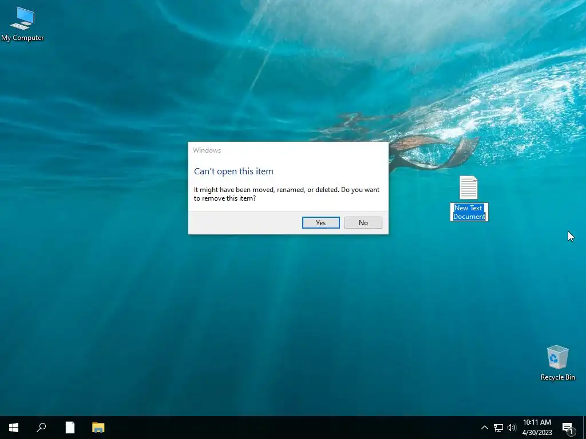Click the My Computer label text
This screenshot has height=439, width=586.
pyautogui.click(x=22, y=38)
